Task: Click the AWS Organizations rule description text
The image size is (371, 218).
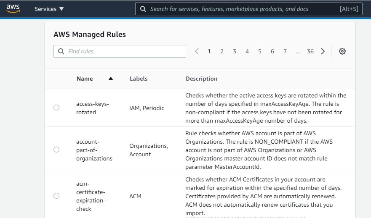Action: coord(259,150)
